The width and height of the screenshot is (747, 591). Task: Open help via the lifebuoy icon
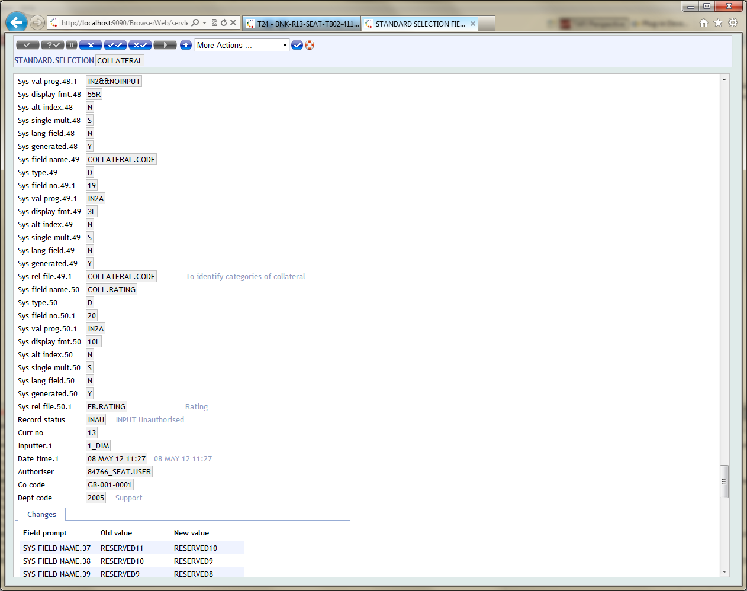click(310, 45)
